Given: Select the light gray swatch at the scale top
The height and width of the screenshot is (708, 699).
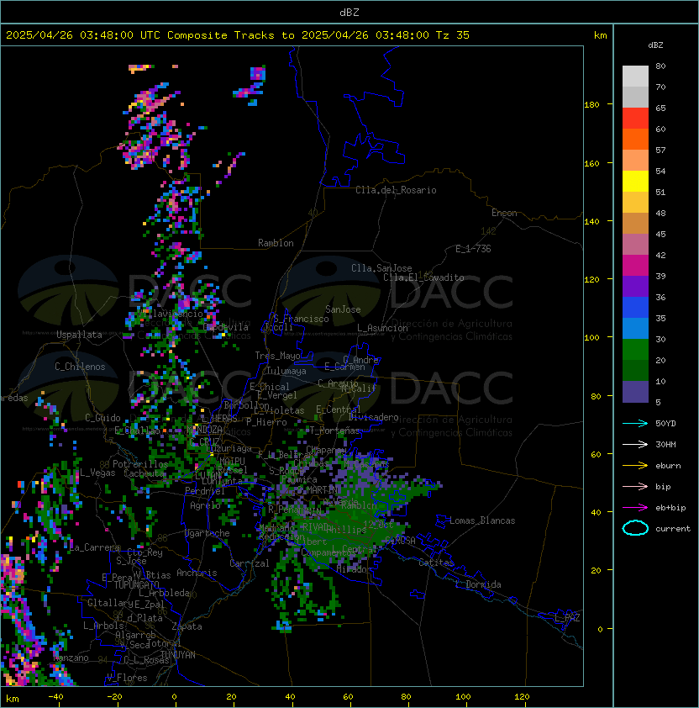Looking at the screenshot, I should pyautogui.click(x=635, y=76).
